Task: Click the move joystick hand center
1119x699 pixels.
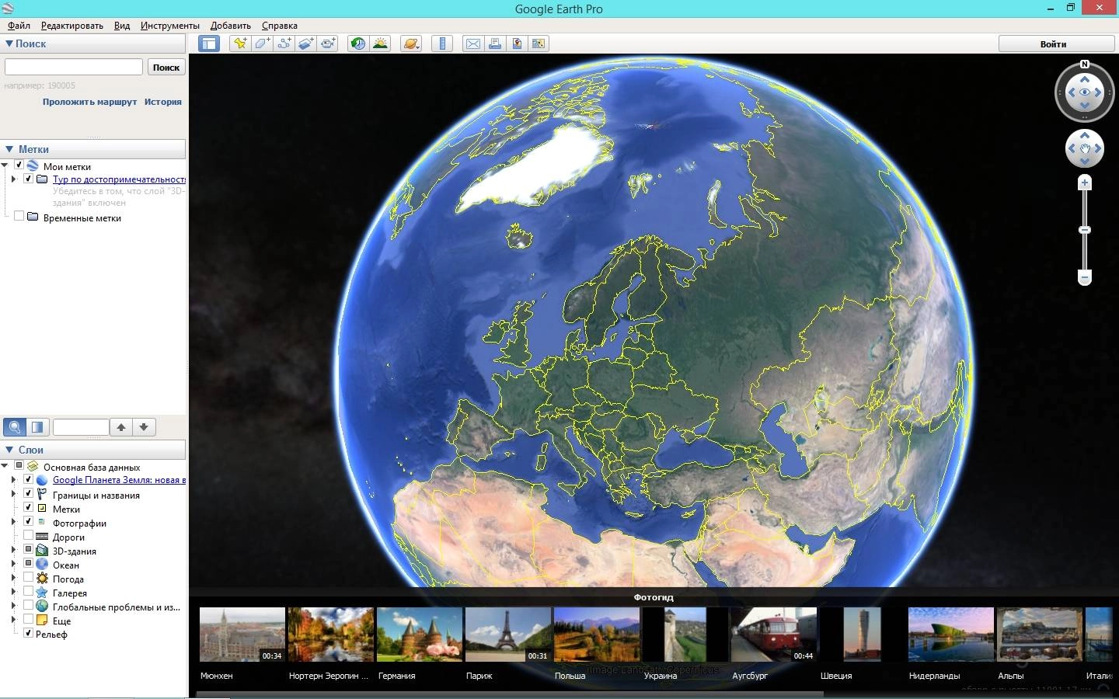Action: click(1085, 148)
